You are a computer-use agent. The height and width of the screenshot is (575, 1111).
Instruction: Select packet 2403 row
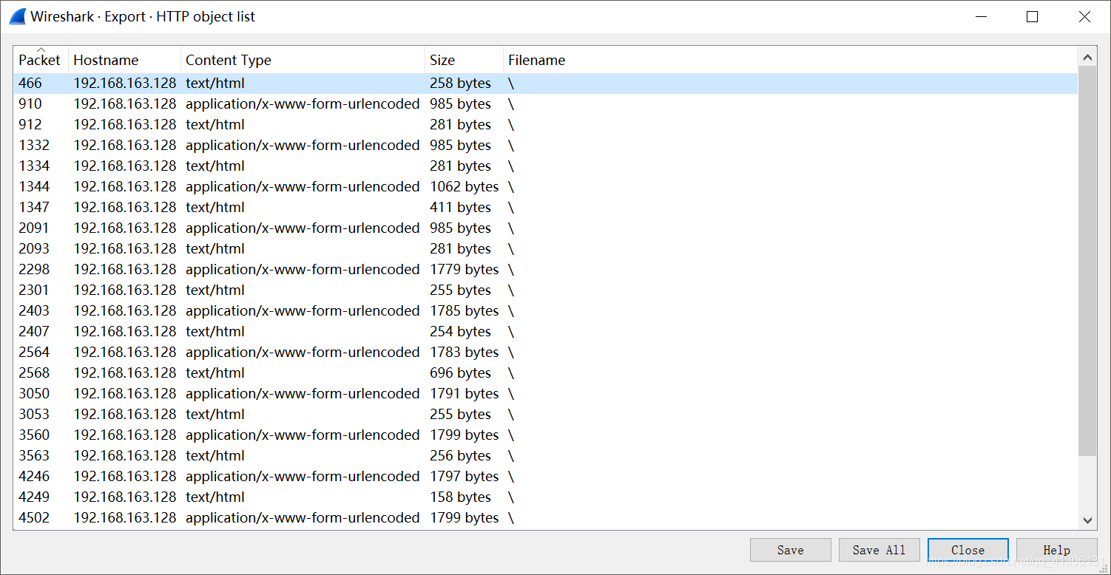tap(546, 311)
